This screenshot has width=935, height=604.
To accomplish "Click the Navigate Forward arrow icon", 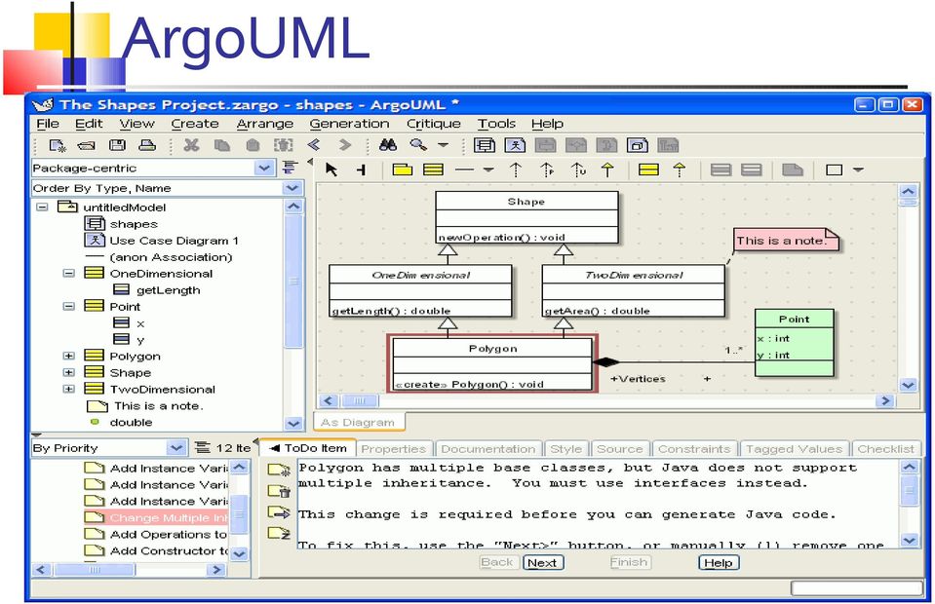I will pos(344,145).
